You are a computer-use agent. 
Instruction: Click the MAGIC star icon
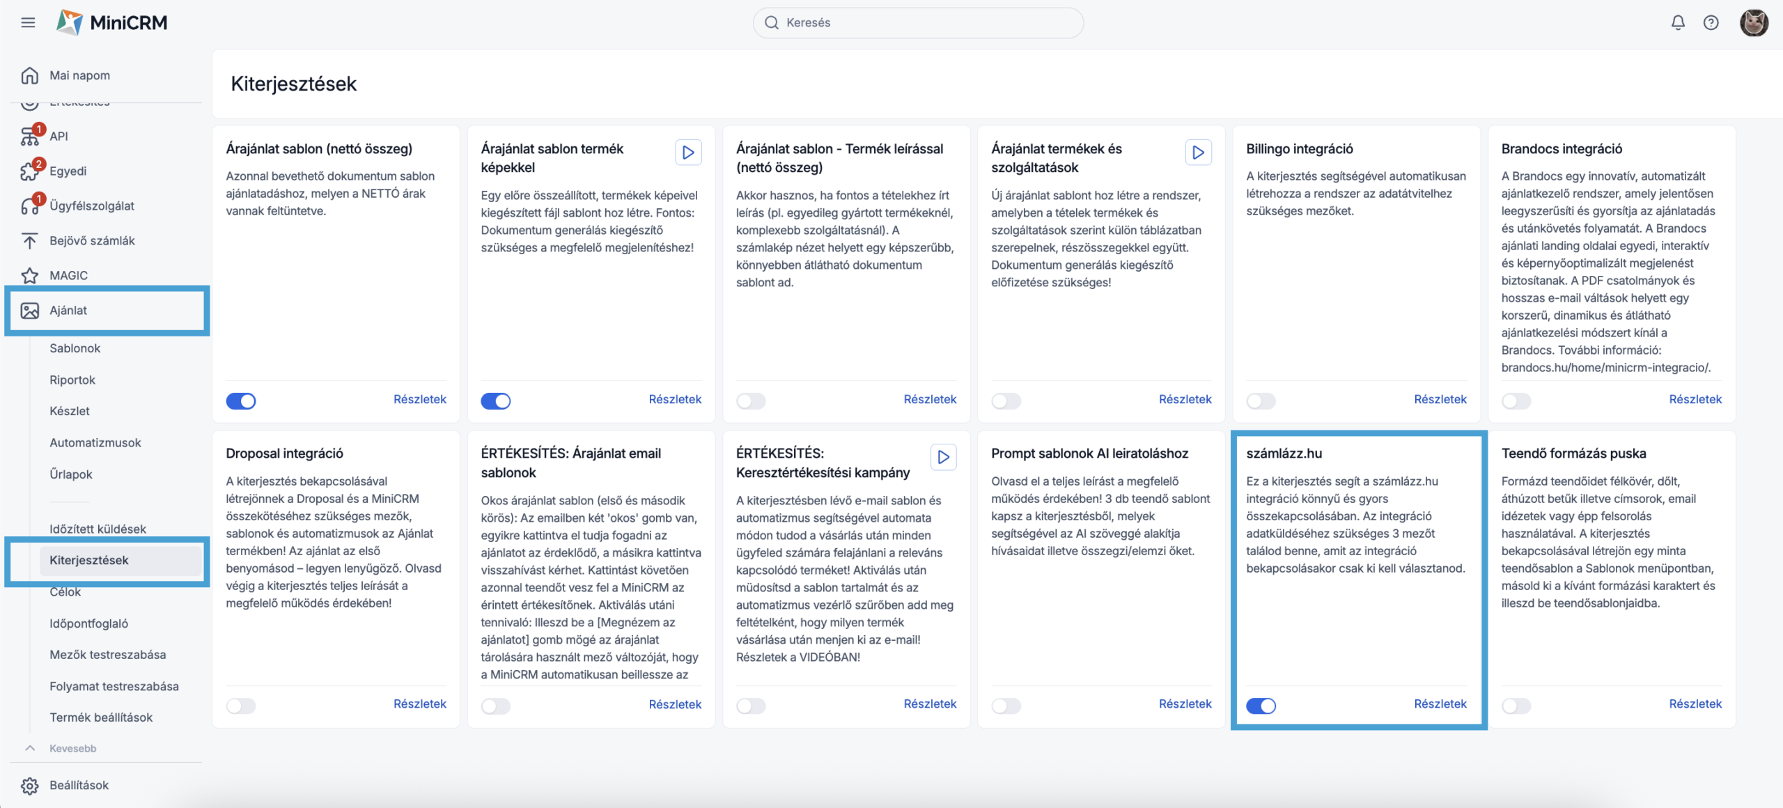[29, 275]
